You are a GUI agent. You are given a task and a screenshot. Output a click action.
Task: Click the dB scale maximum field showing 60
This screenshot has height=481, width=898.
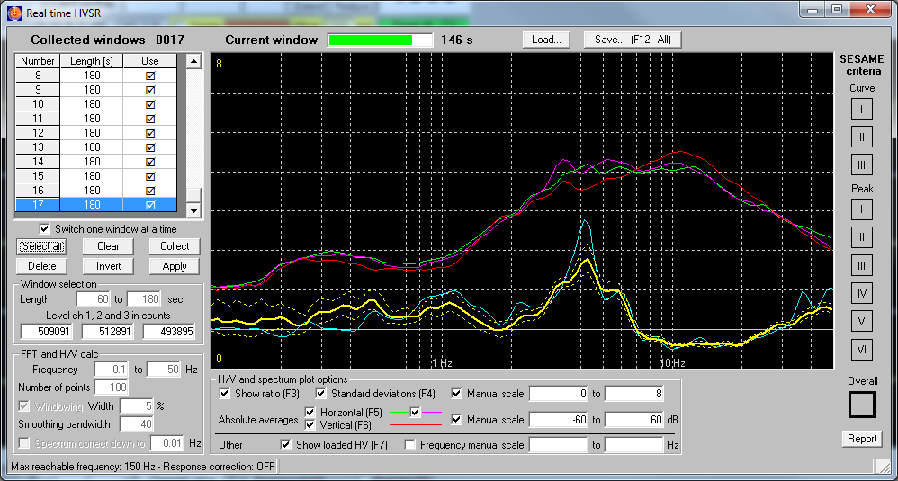[x=634, y=420]
